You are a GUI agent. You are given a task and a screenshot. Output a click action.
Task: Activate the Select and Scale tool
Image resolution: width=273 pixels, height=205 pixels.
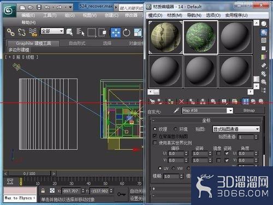point(138,32)
